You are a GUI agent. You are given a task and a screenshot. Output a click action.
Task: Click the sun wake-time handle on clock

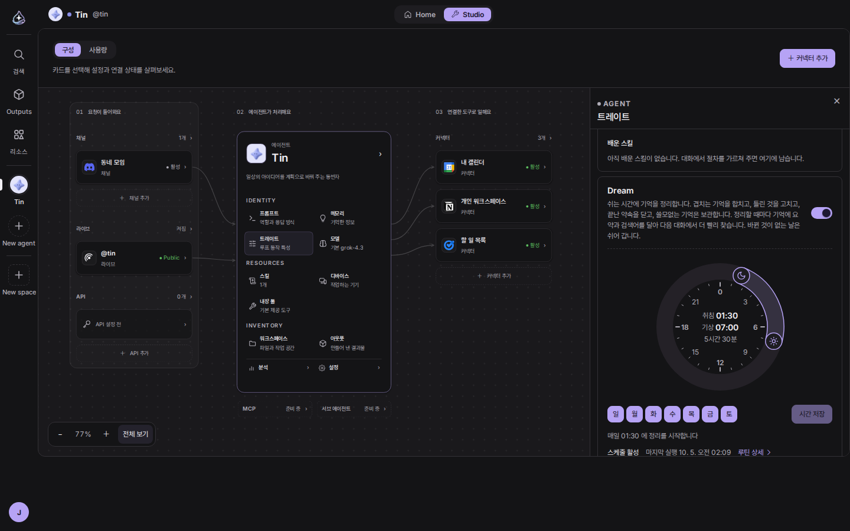click(x=774, y=341)
